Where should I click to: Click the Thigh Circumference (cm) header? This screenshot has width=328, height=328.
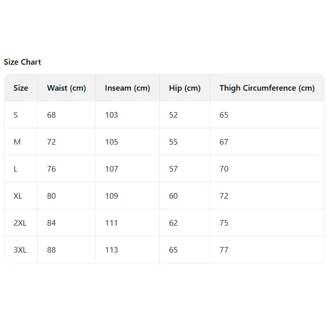[x=267, y=88]
